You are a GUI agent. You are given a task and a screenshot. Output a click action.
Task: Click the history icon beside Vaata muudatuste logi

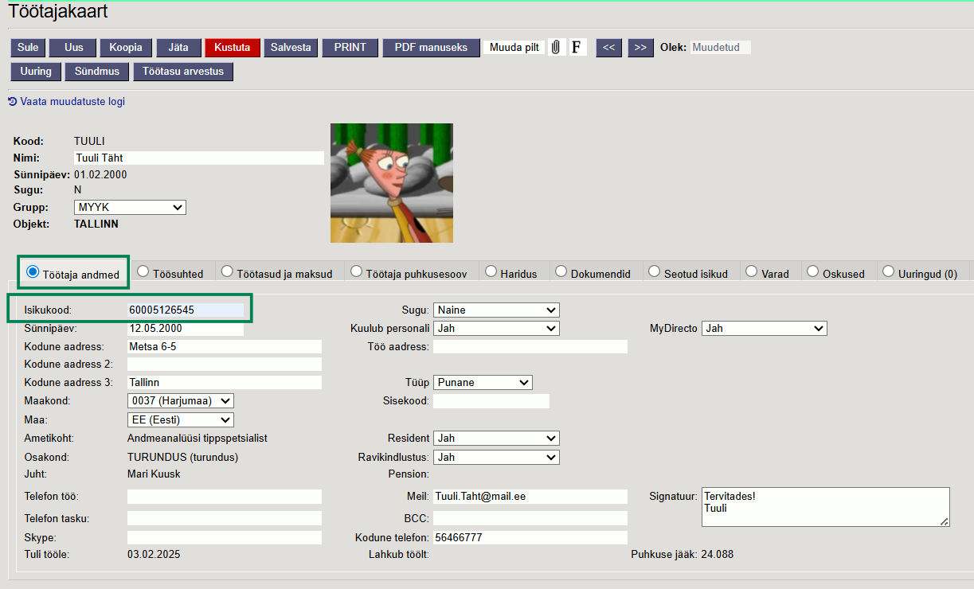pyautogui.click(x=12, y=102)
